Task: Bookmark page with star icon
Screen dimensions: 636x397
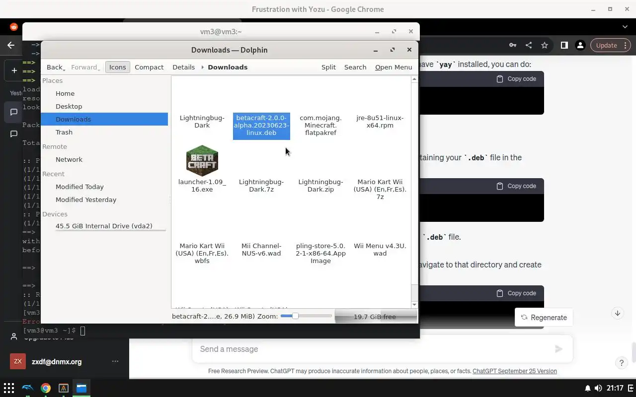Action: (x=545, y=45)
